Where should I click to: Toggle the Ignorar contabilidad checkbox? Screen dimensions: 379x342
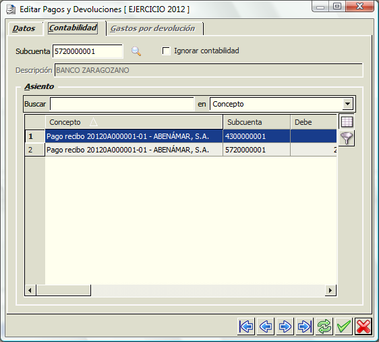coord(166,51)
